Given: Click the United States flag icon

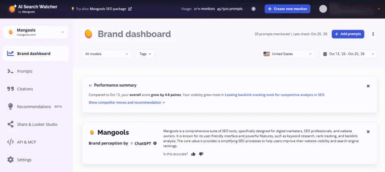Looking at the screenshot, I should [267, 54].
